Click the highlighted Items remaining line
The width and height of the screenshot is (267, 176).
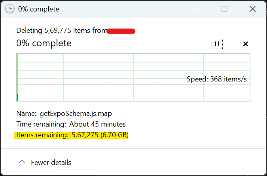click(x=71, y=135)
